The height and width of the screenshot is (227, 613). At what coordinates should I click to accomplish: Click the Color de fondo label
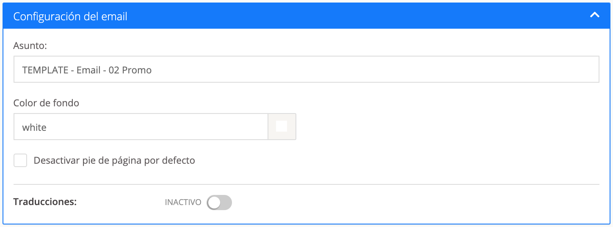coord(46,103)
